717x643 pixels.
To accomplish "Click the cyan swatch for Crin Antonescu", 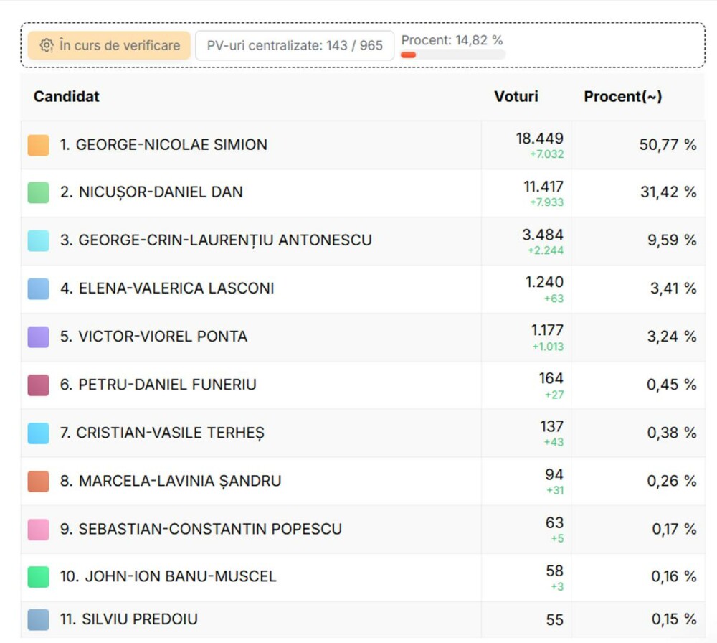I will [x=38, y=240].
